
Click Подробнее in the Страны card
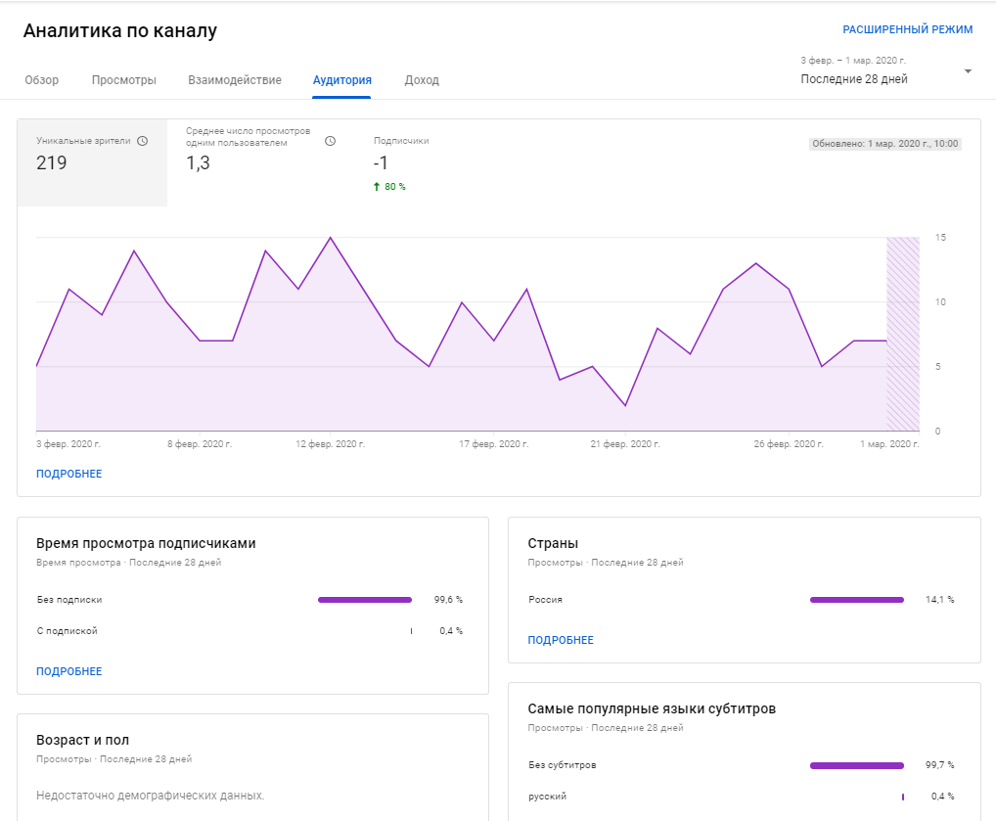point(560,640)
